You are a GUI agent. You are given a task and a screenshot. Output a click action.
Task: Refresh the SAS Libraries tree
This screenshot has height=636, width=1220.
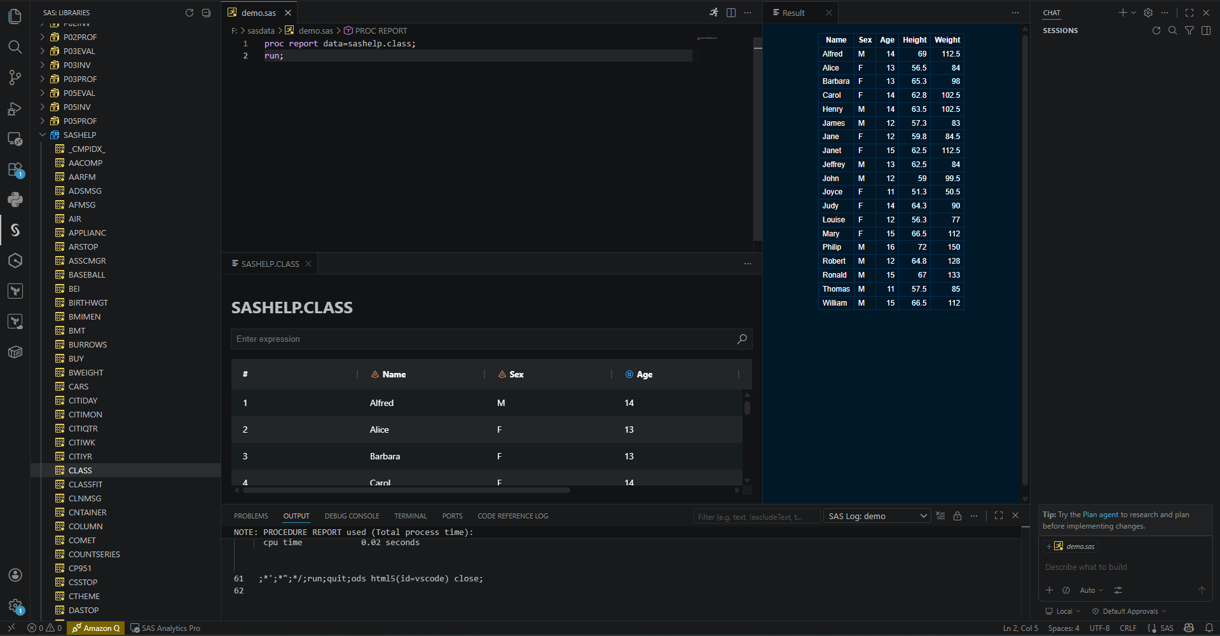tap(189, 13)
